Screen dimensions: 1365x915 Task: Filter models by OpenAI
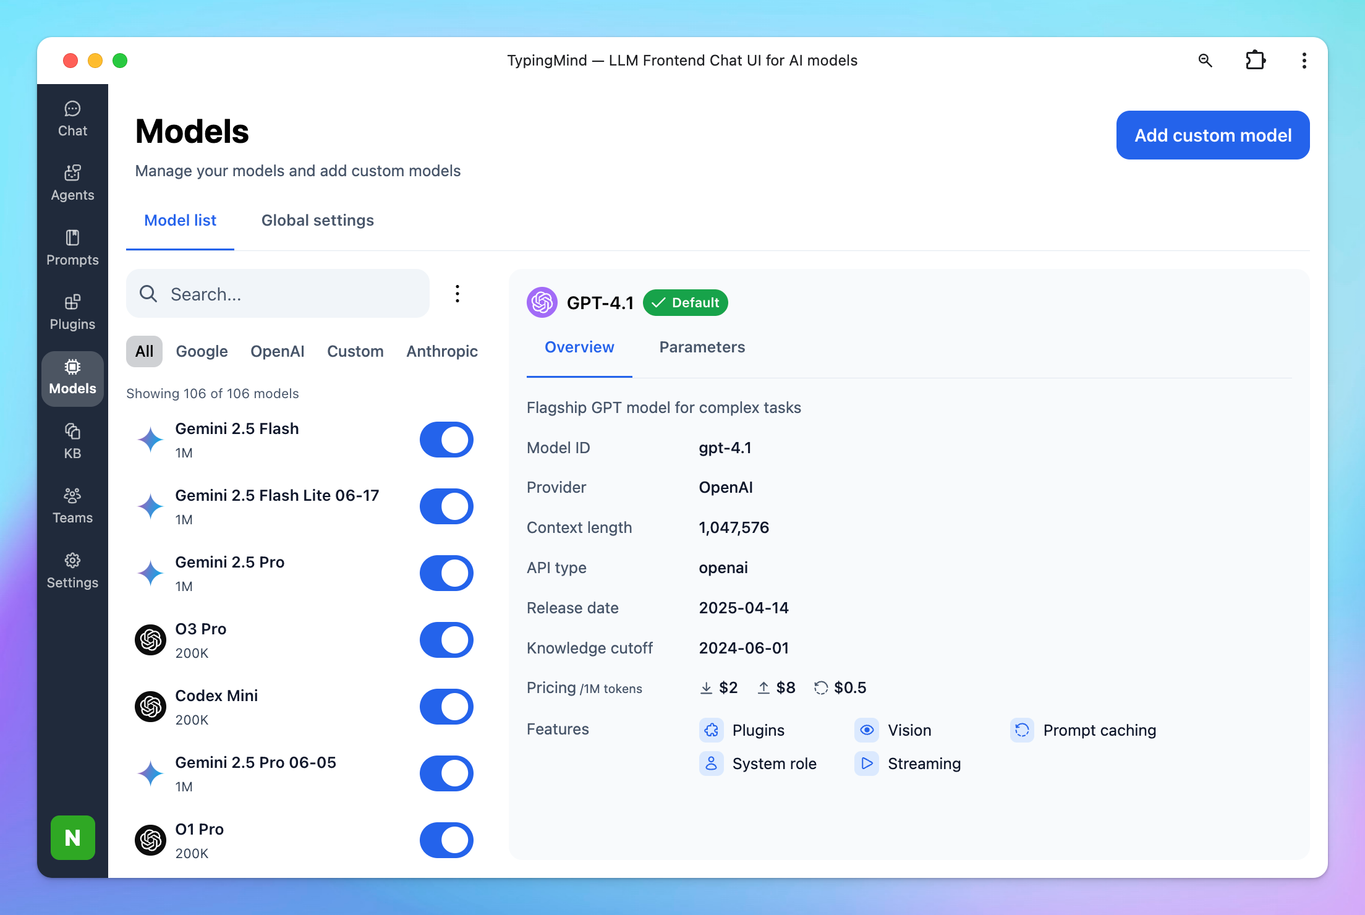277,351
